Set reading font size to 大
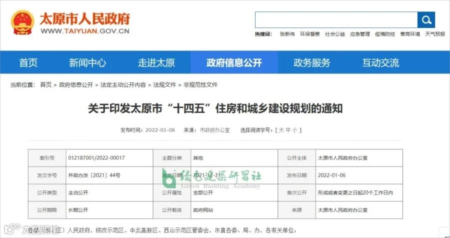 click(281, 130)
